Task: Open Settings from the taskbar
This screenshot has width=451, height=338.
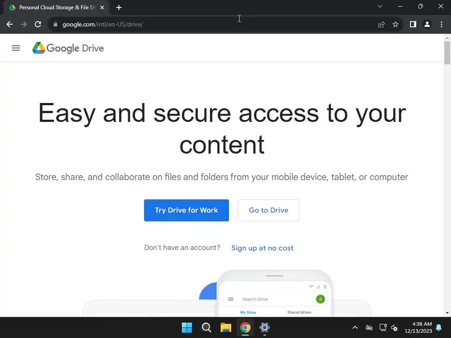Action: pyautogui.click(x=265, y=327)
